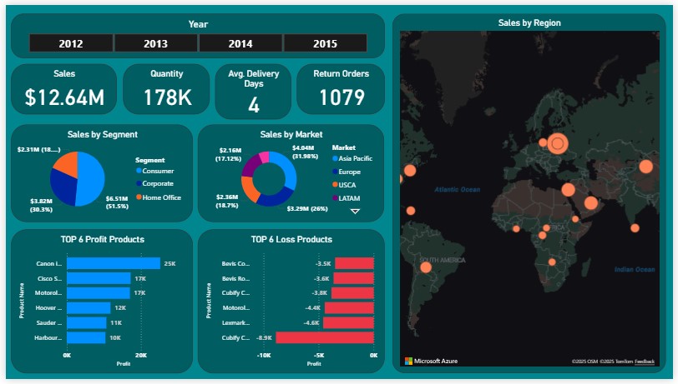This screenshot has width=678, height=384.
Task: Click the Sales $12.64M card
Action: (64, 89)
